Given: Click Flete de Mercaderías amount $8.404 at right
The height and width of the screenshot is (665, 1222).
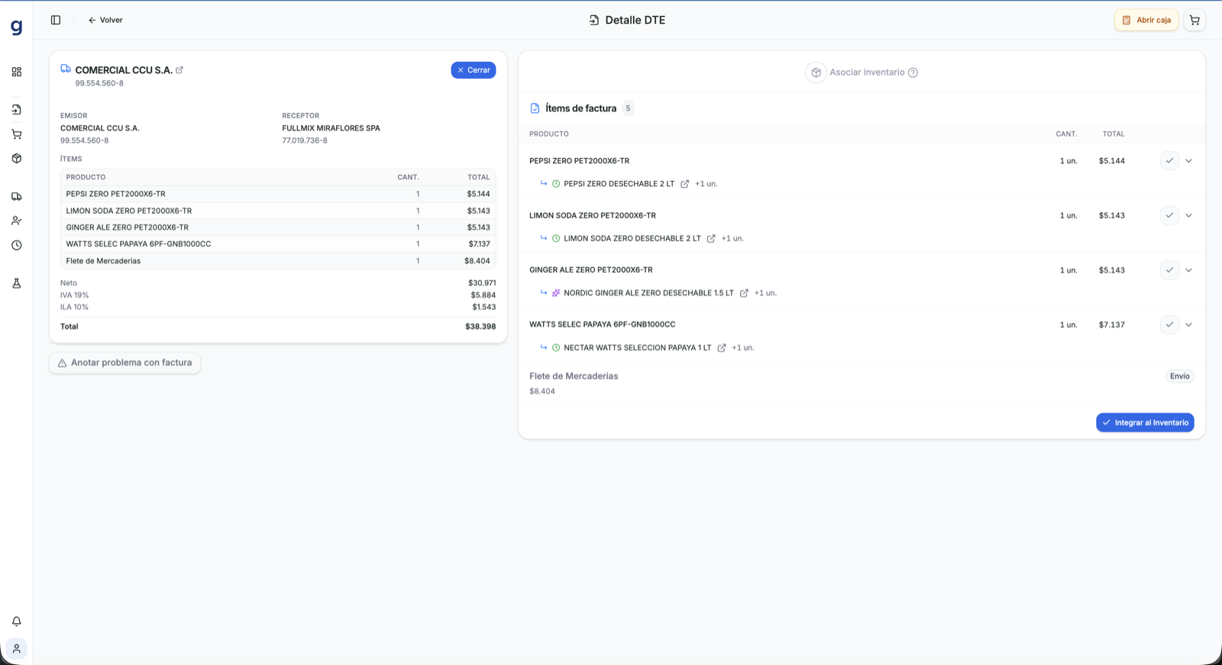Looking at the screenshot, I should tap(542, 392).
